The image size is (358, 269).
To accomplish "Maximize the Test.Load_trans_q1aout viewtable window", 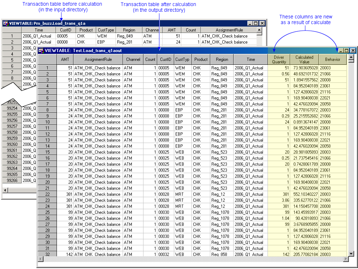I will (x=346, y=51).
